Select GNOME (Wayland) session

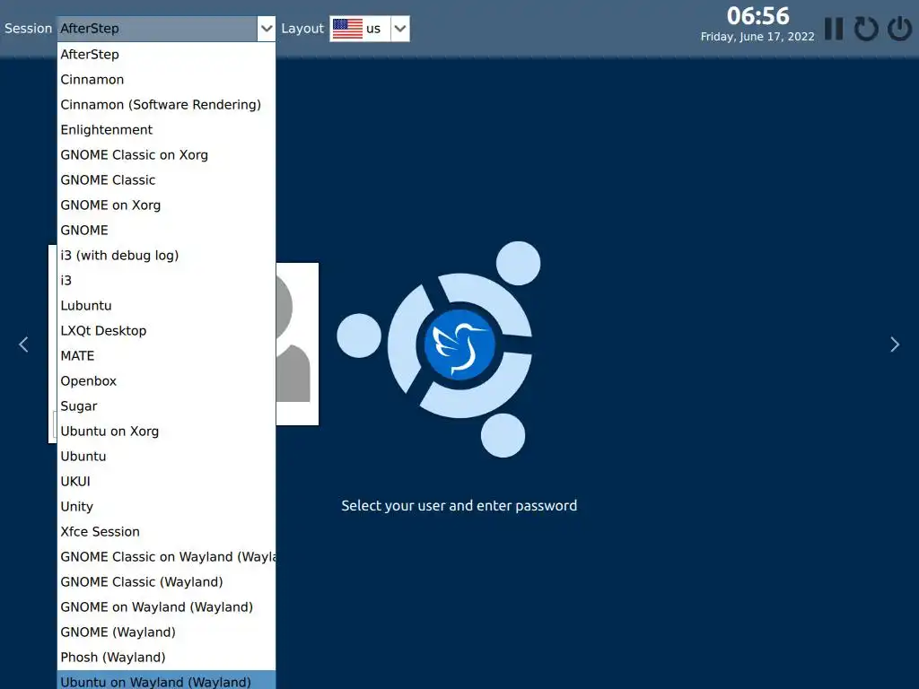[x=166, y=632]
